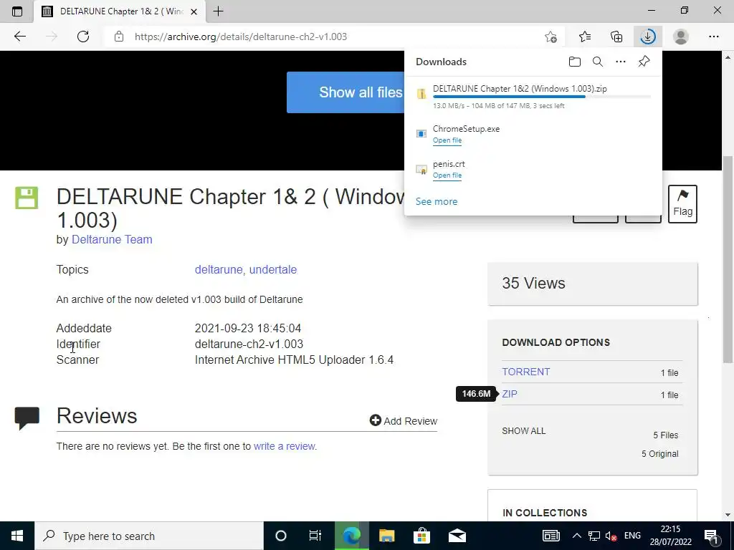Open the Deltarune Team author link

[x=112, y=239]
